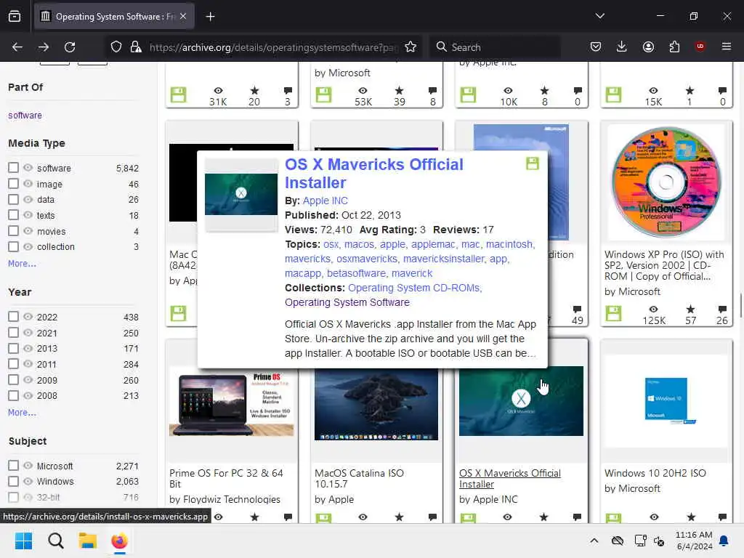Check the Microsoft subject filter box

(13, 466)
